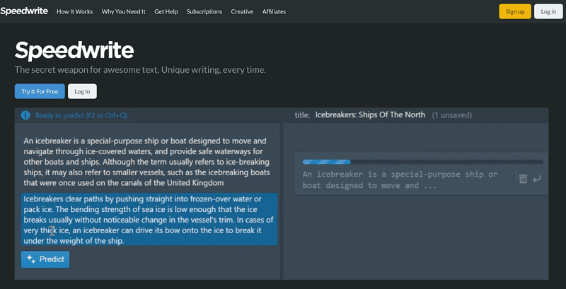Screen dimensions: 566x289
Task: Open the Subscriptions nav link
Action: 204,12
